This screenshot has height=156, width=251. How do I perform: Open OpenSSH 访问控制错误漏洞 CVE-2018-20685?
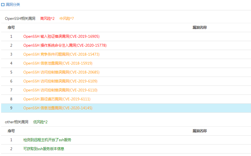click(61, 72)
